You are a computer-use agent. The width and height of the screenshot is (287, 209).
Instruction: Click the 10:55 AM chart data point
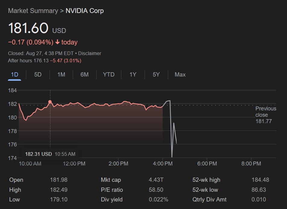pos(50,102)
